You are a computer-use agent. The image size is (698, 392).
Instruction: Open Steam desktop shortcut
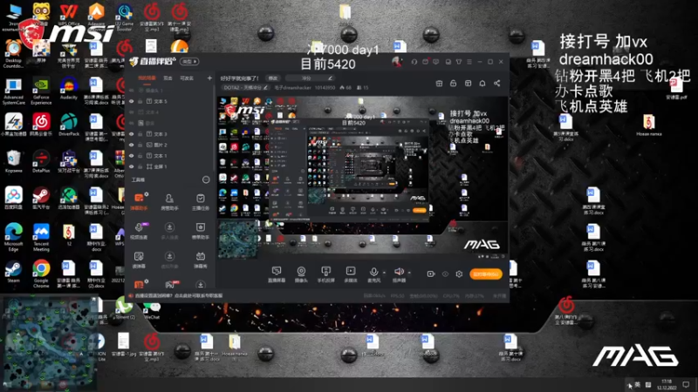(x=13, y=272)
